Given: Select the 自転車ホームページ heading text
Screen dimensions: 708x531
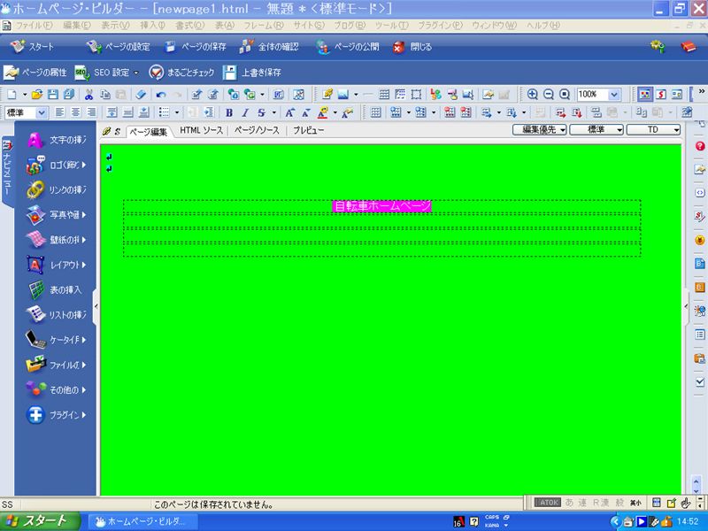Looking at the screenshot, I should click(x=382, y=206).
